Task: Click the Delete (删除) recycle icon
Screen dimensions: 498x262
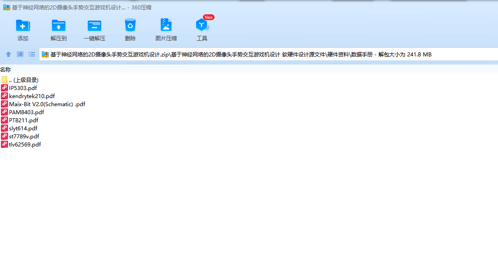Action: (130, 25)
